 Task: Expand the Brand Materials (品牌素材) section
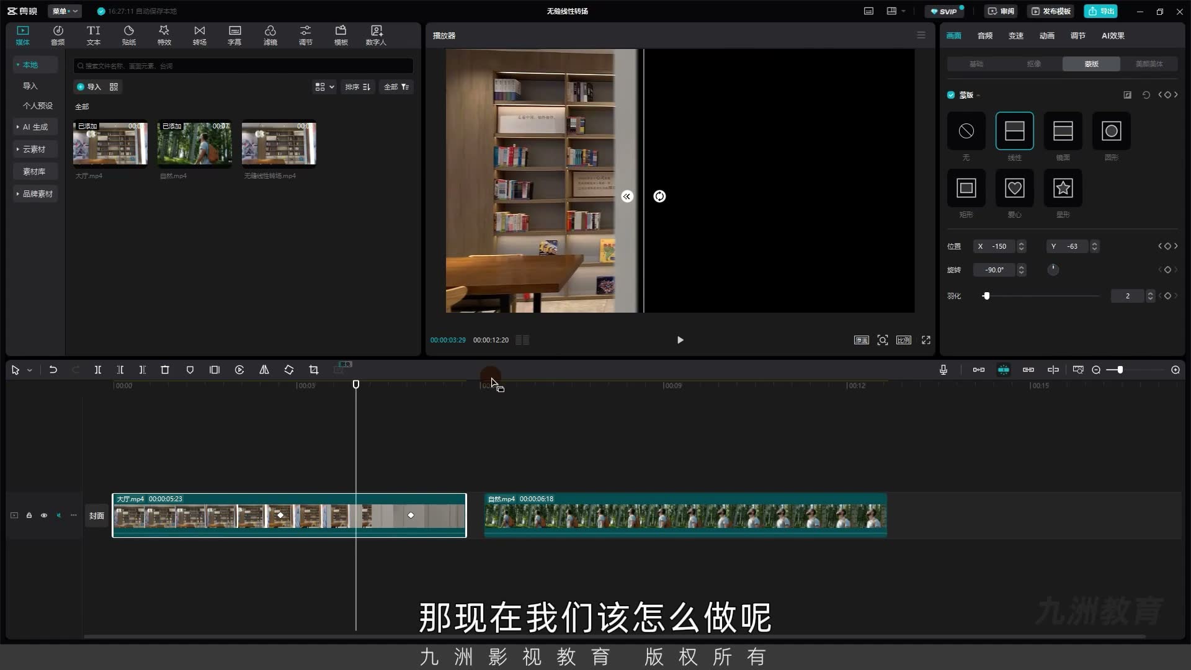point(35,194)
